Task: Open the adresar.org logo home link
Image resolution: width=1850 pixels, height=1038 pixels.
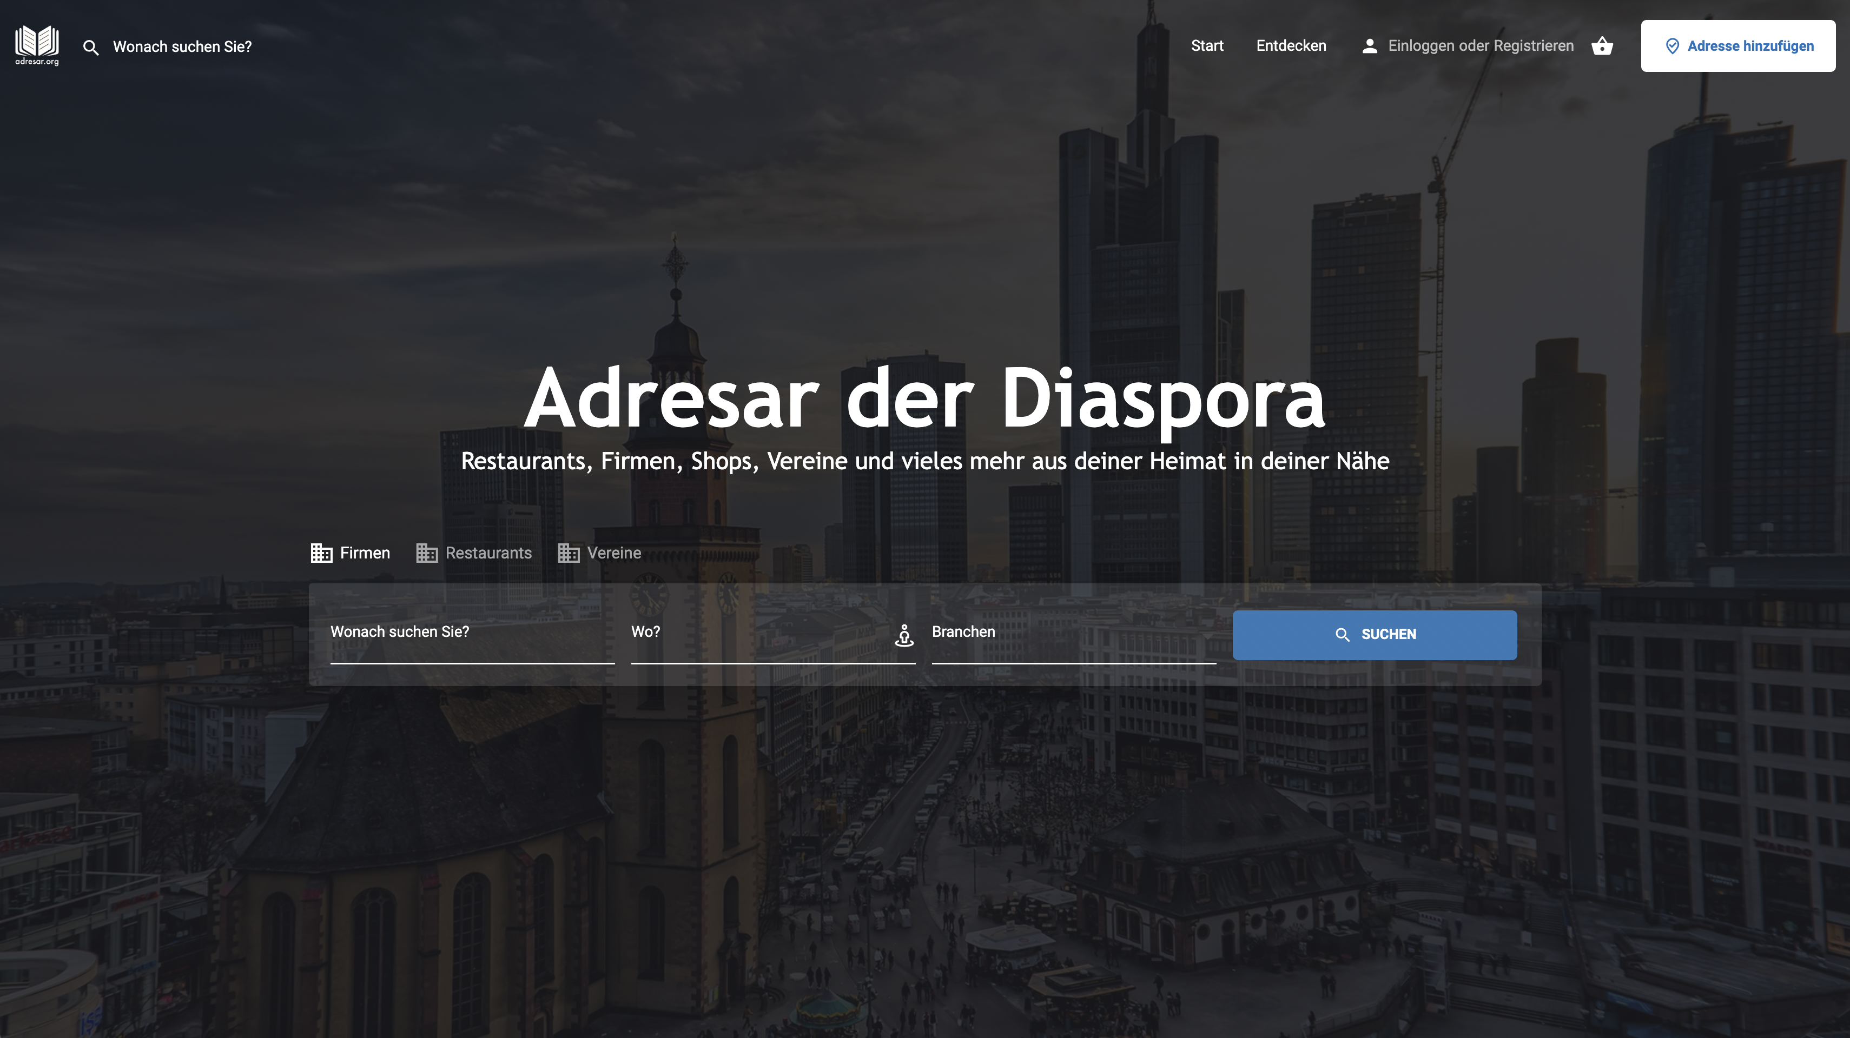Action: coord(37,45)
